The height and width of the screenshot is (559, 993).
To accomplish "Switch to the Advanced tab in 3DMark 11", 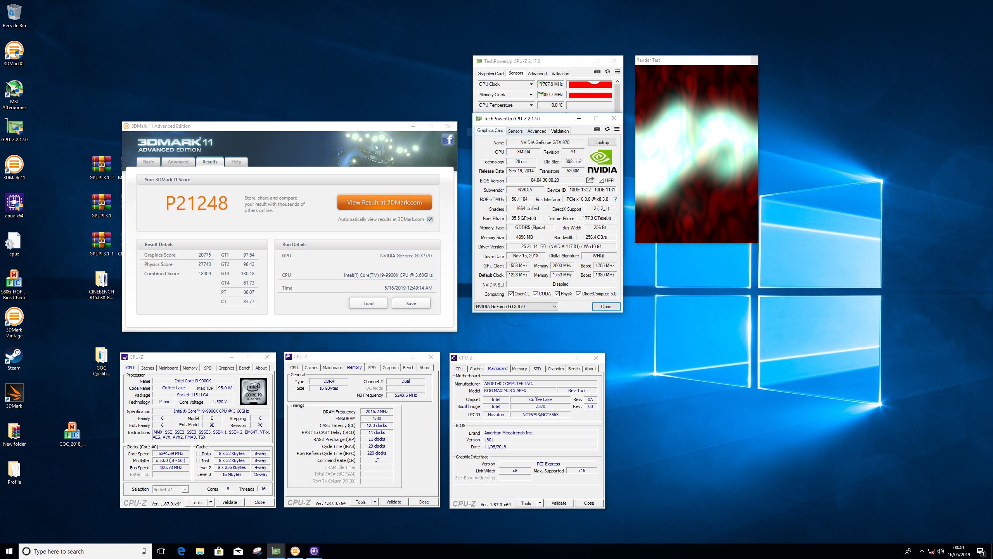I will click(178, 162).
